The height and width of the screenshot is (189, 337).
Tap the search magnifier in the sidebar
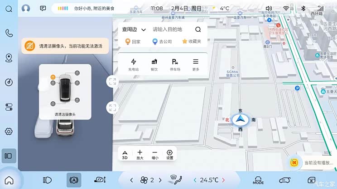pyautogui.click(x=9, y=9)
